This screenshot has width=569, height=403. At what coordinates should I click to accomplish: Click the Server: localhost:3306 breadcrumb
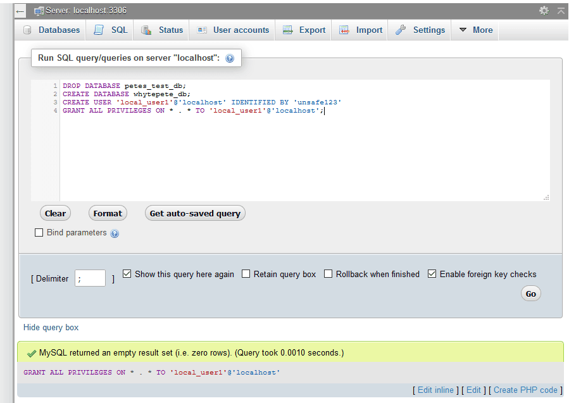pos(86,11)
